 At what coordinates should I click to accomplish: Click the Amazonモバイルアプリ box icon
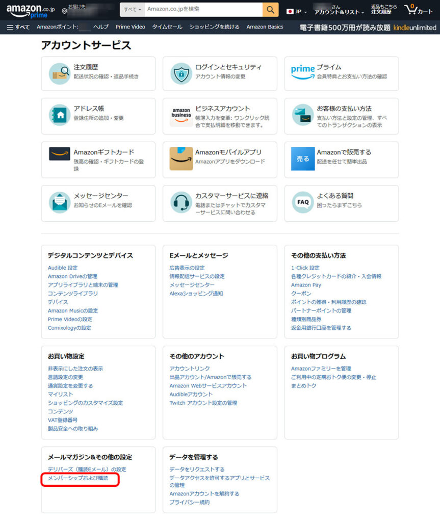181,159
